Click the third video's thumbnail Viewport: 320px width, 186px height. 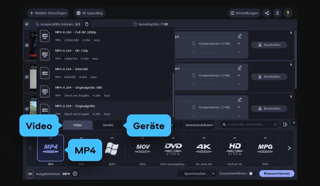click(x=33, y=106)
